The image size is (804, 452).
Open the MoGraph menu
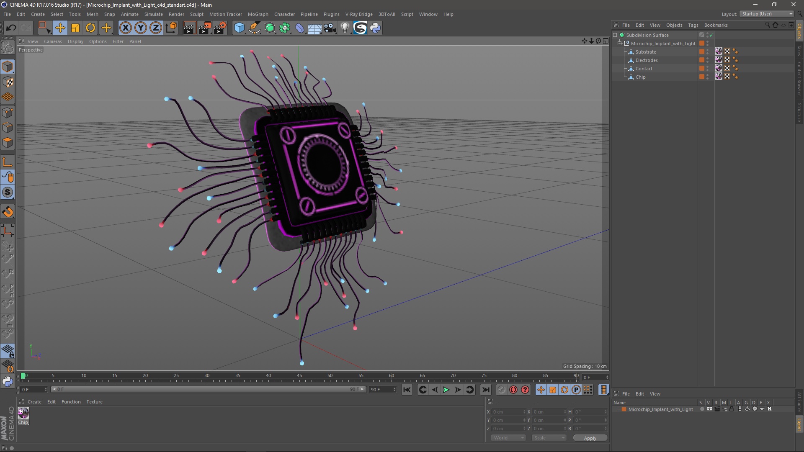[x=258, y=14]
